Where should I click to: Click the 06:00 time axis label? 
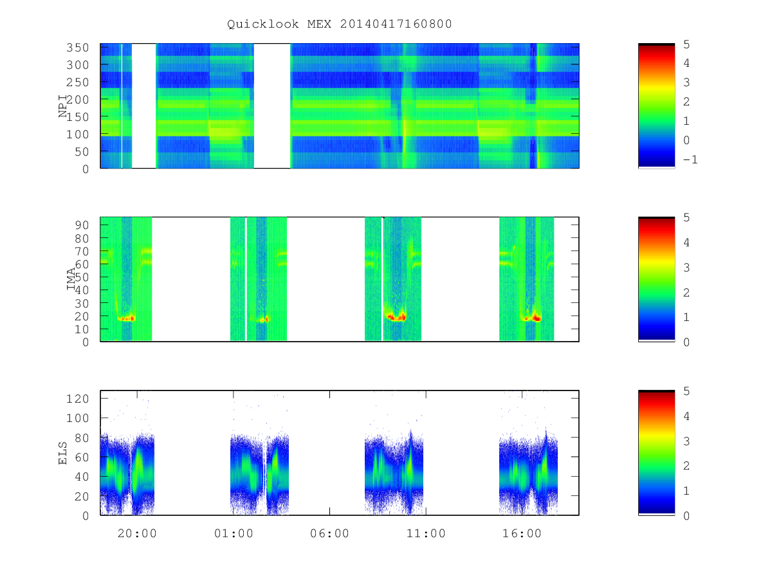(329, 533)
